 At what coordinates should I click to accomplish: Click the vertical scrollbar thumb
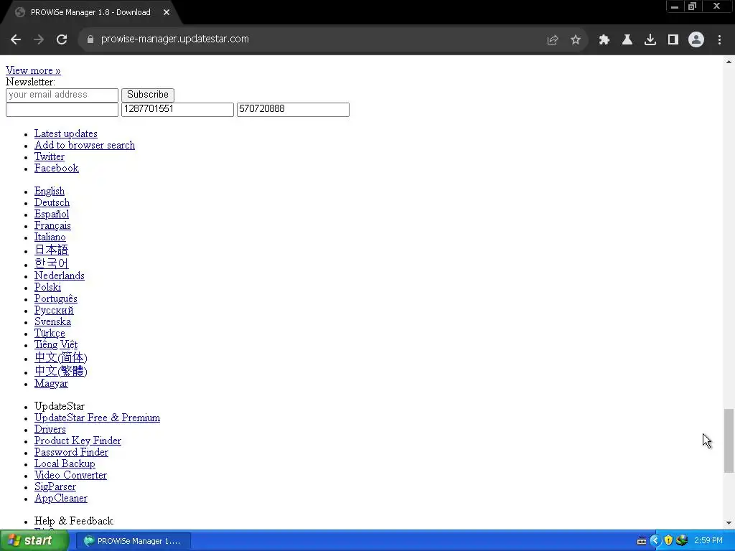click(729, 441)
